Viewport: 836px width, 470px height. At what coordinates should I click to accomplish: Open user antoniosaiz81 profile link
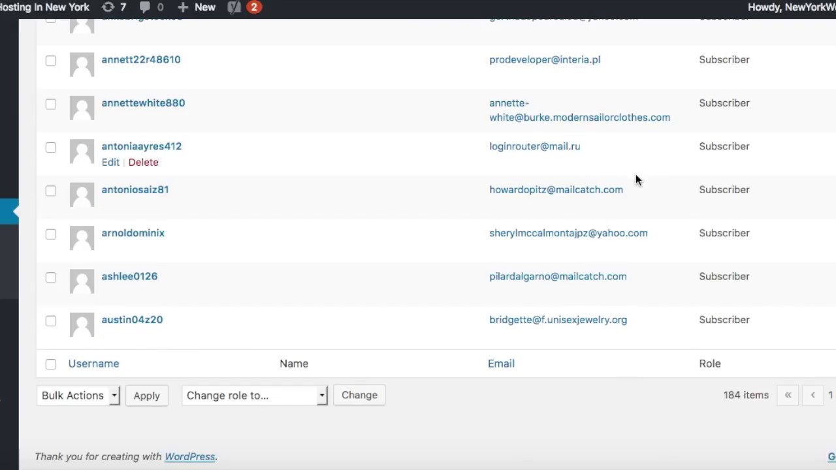tap(135, 189)
